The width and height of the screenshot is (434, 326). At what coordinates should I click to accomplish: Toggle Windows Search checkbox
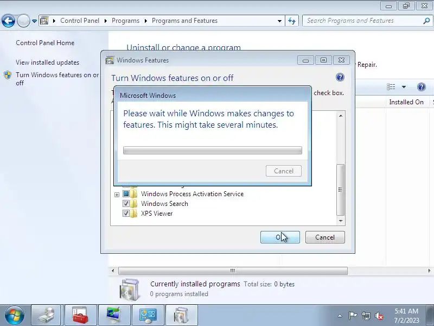point(126,203)
